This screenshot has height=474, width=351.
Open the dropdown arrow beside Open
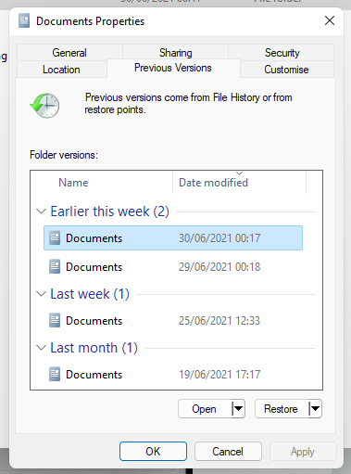[x=238, y=409]
